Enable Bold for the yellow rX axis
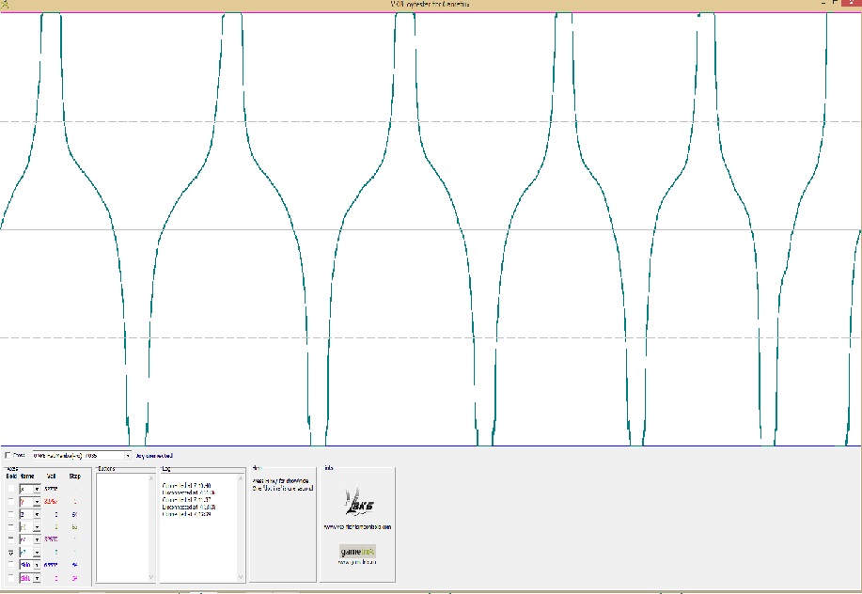Viewport: 862px width, 594px height. (x=11, y=527)
